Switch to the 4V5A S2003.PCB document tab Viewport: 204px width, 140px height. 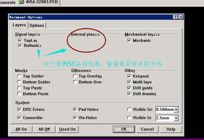coord(39,2)
